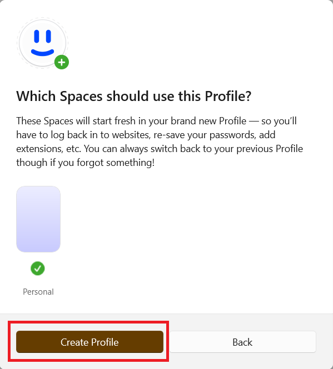Click the 'Which Spaces should use this Profile?' heading
The width and height of the screenshot is (333, 369).
[134, 96]
